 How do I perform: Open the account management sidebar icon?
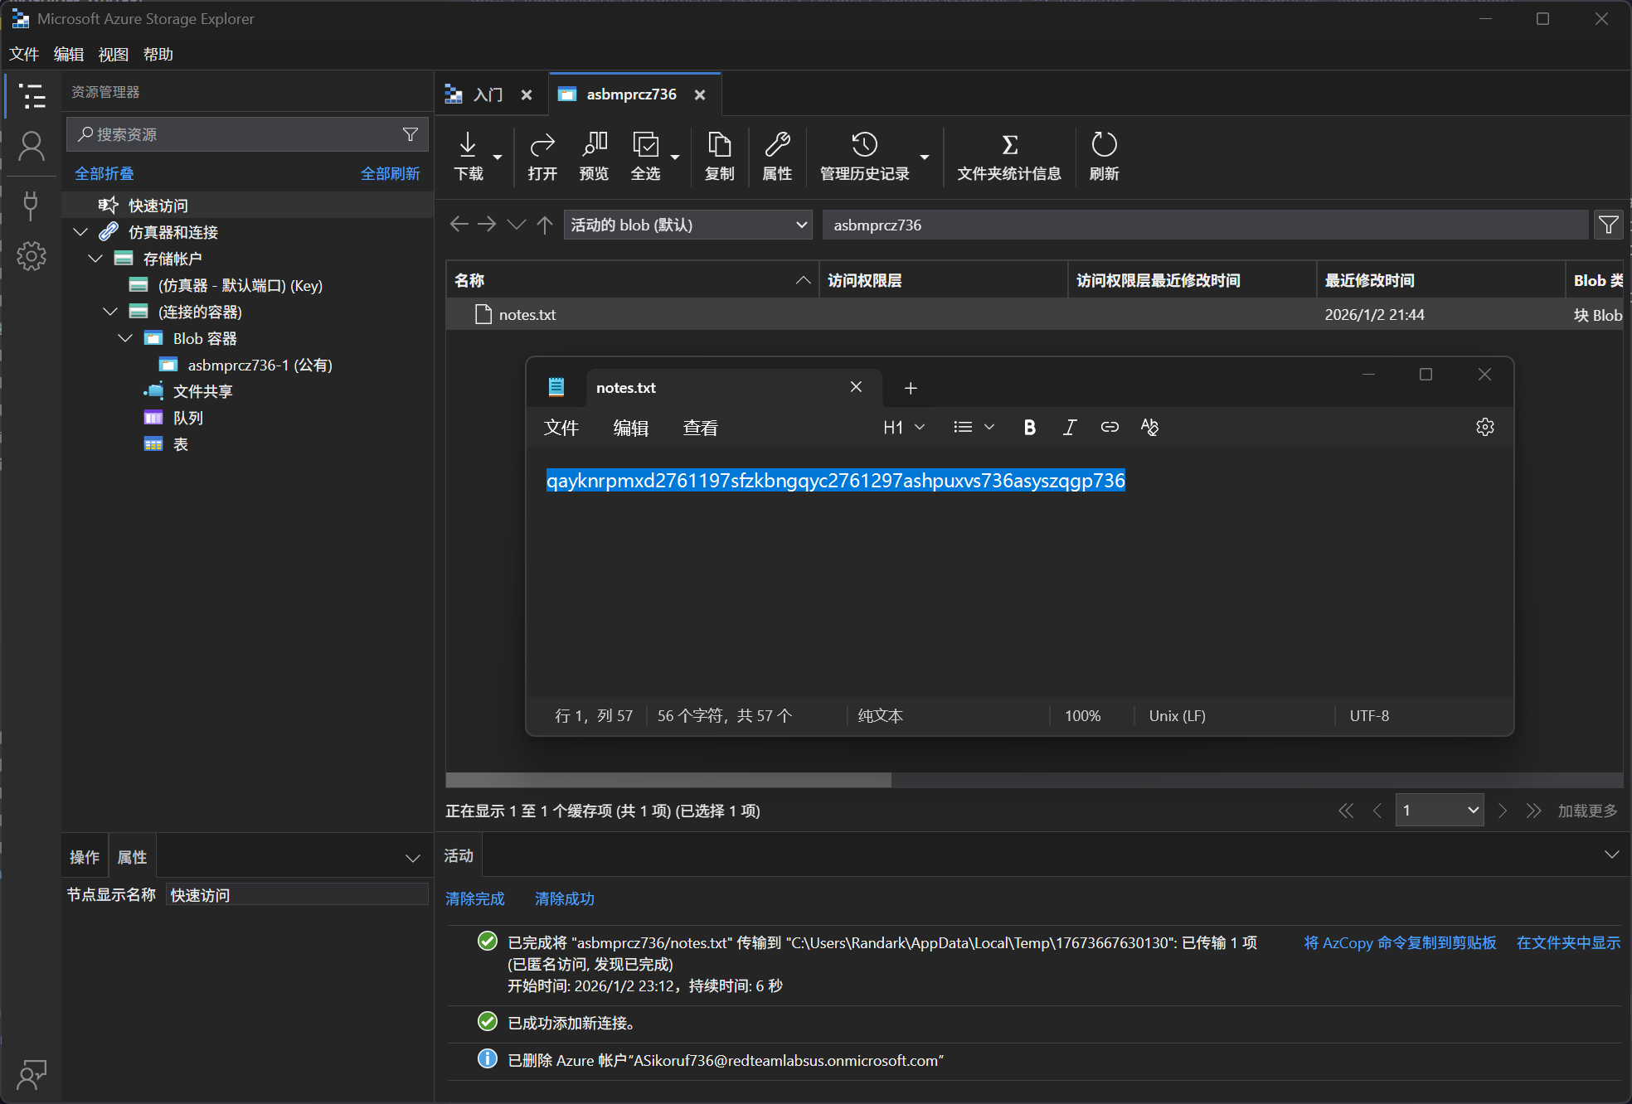(32, 147)
